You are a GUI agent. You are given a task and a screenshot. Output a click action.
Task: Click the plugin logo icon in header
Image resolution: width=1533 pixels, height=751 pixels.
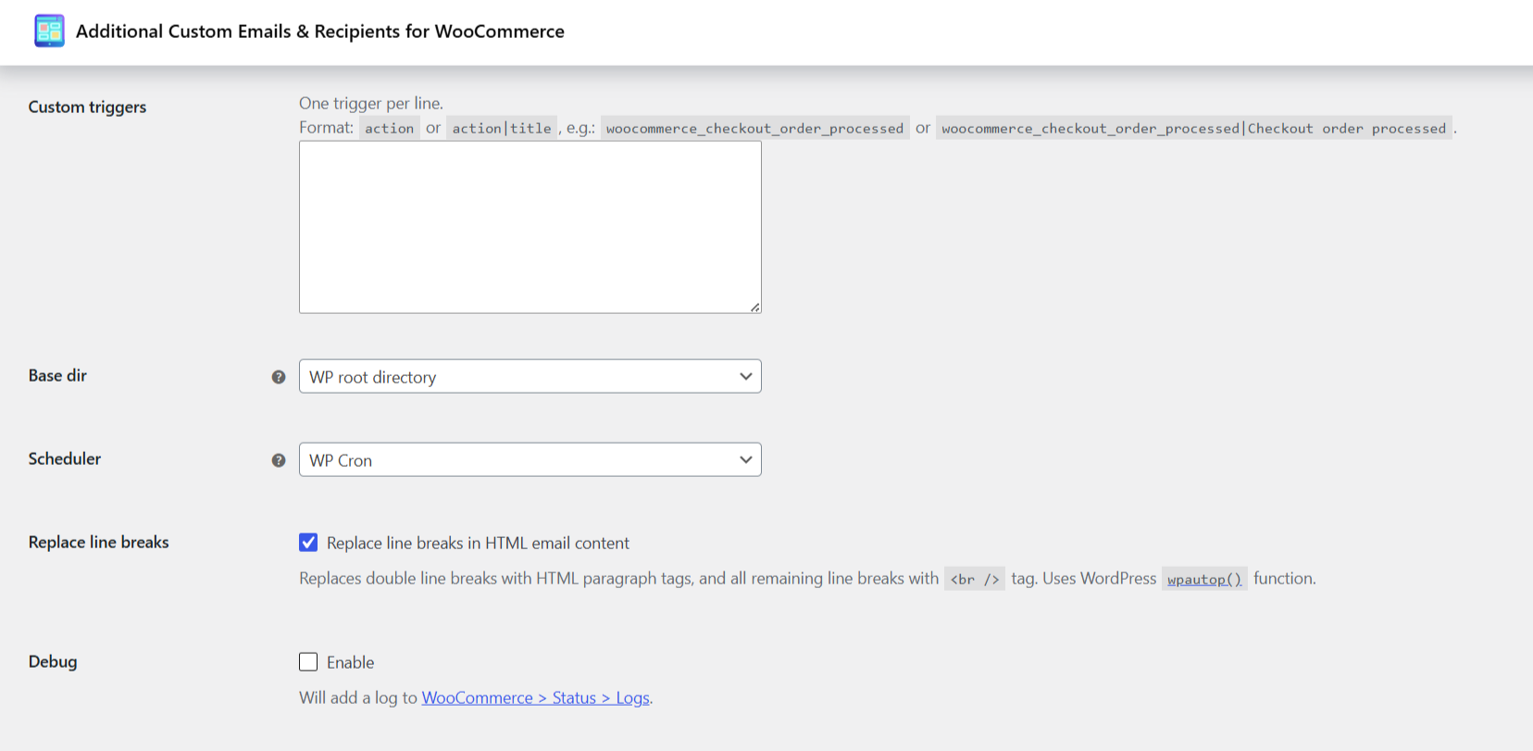pos(49,31)
